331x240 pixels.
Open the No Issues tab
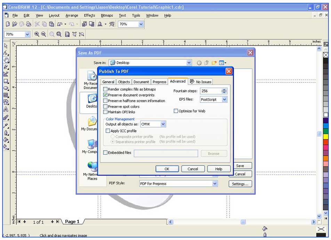(201, 82)
